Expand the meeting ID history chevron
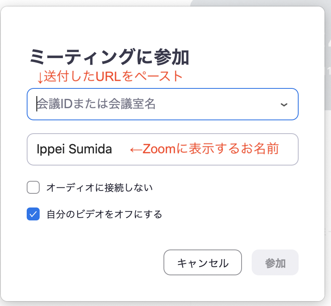This screenshot has width=331, height=306. [284, 105]
